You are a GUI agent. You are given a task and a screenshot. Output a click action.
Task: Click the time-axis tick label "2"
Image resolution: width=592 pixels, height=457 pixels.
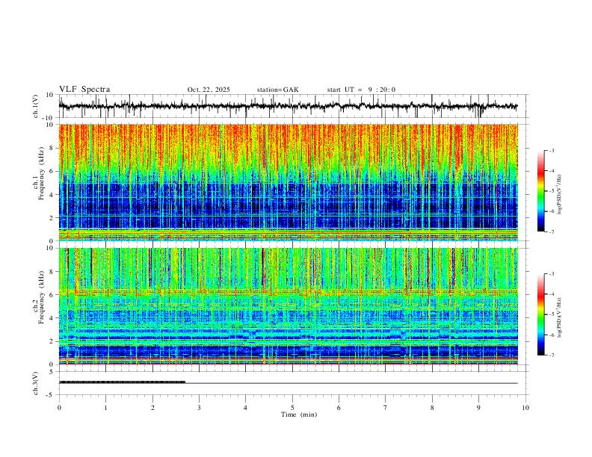152,408
